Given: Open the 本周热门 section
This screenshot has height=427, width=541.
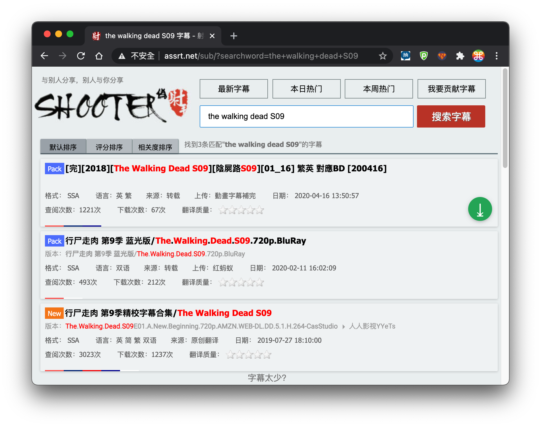Looking at the screenshot, I should pyautogui.click(x=379, y=89).
